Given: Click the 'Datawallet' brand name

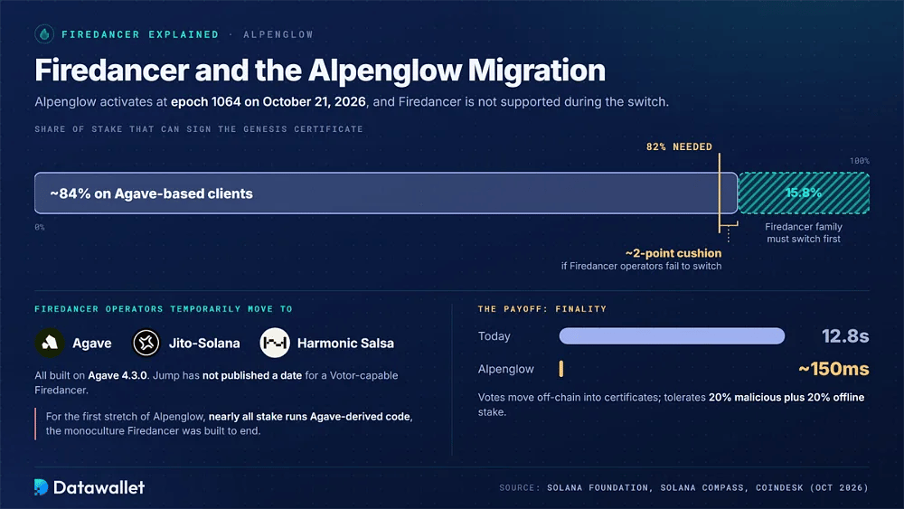Looking at the screenshot, I should point(99,487).
